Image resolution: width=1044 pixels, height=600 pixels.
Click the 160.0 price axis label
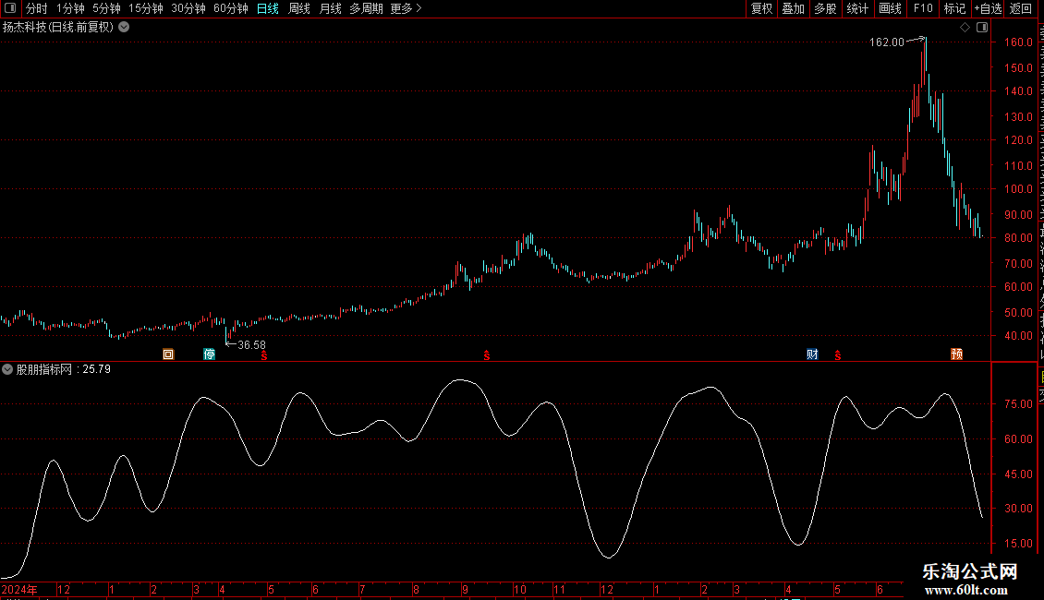pyautogui.click(x=1019, y=42)
